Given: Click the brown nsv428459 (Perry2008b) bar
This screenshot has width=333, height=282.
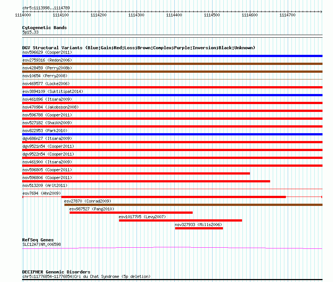Looking at the screenshot, I should [x=172, y=72].
